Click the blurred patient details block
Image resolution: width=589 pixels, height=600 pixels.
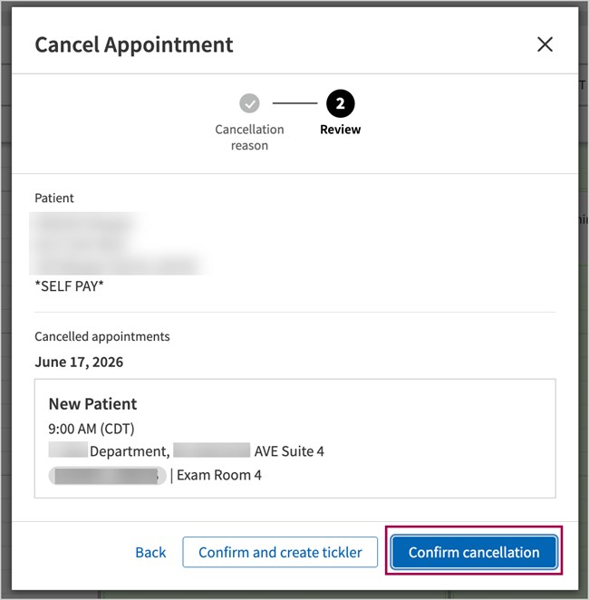(119, 244)
